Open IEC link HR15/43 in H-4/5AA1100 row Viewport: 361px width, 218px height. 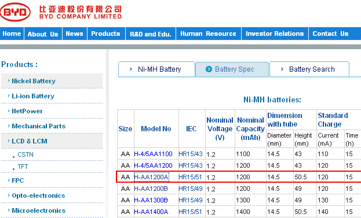(x=191, y=154)
